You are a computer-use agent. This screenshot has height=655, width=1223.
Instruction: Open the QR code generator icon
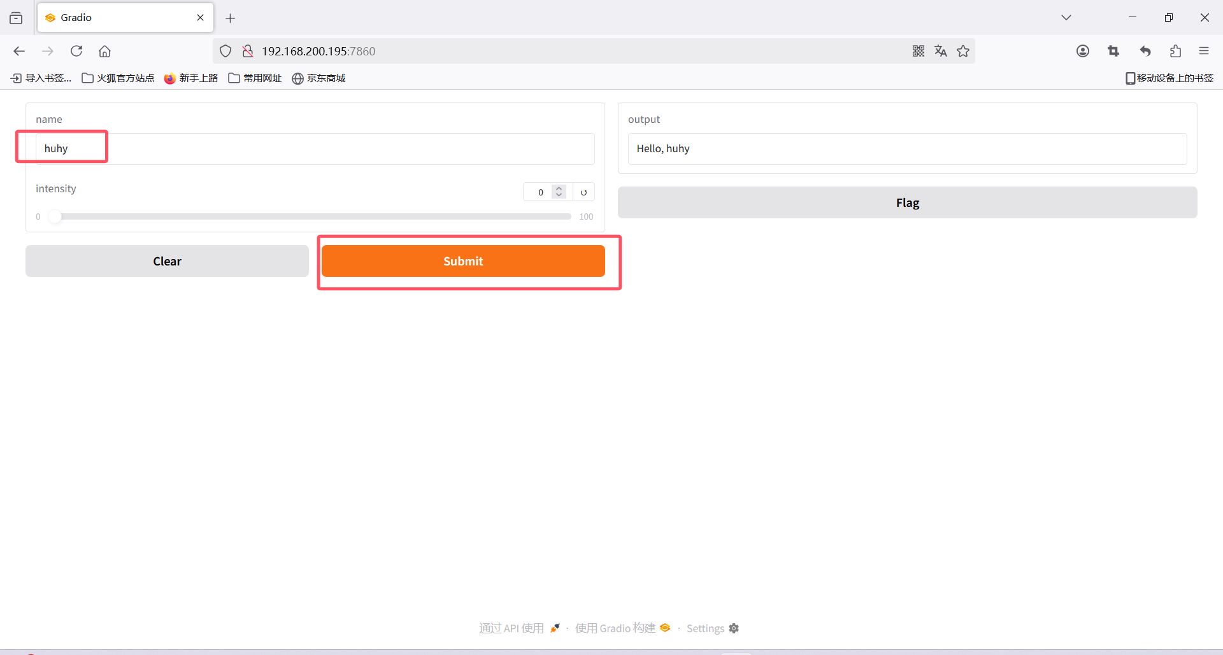919,51
